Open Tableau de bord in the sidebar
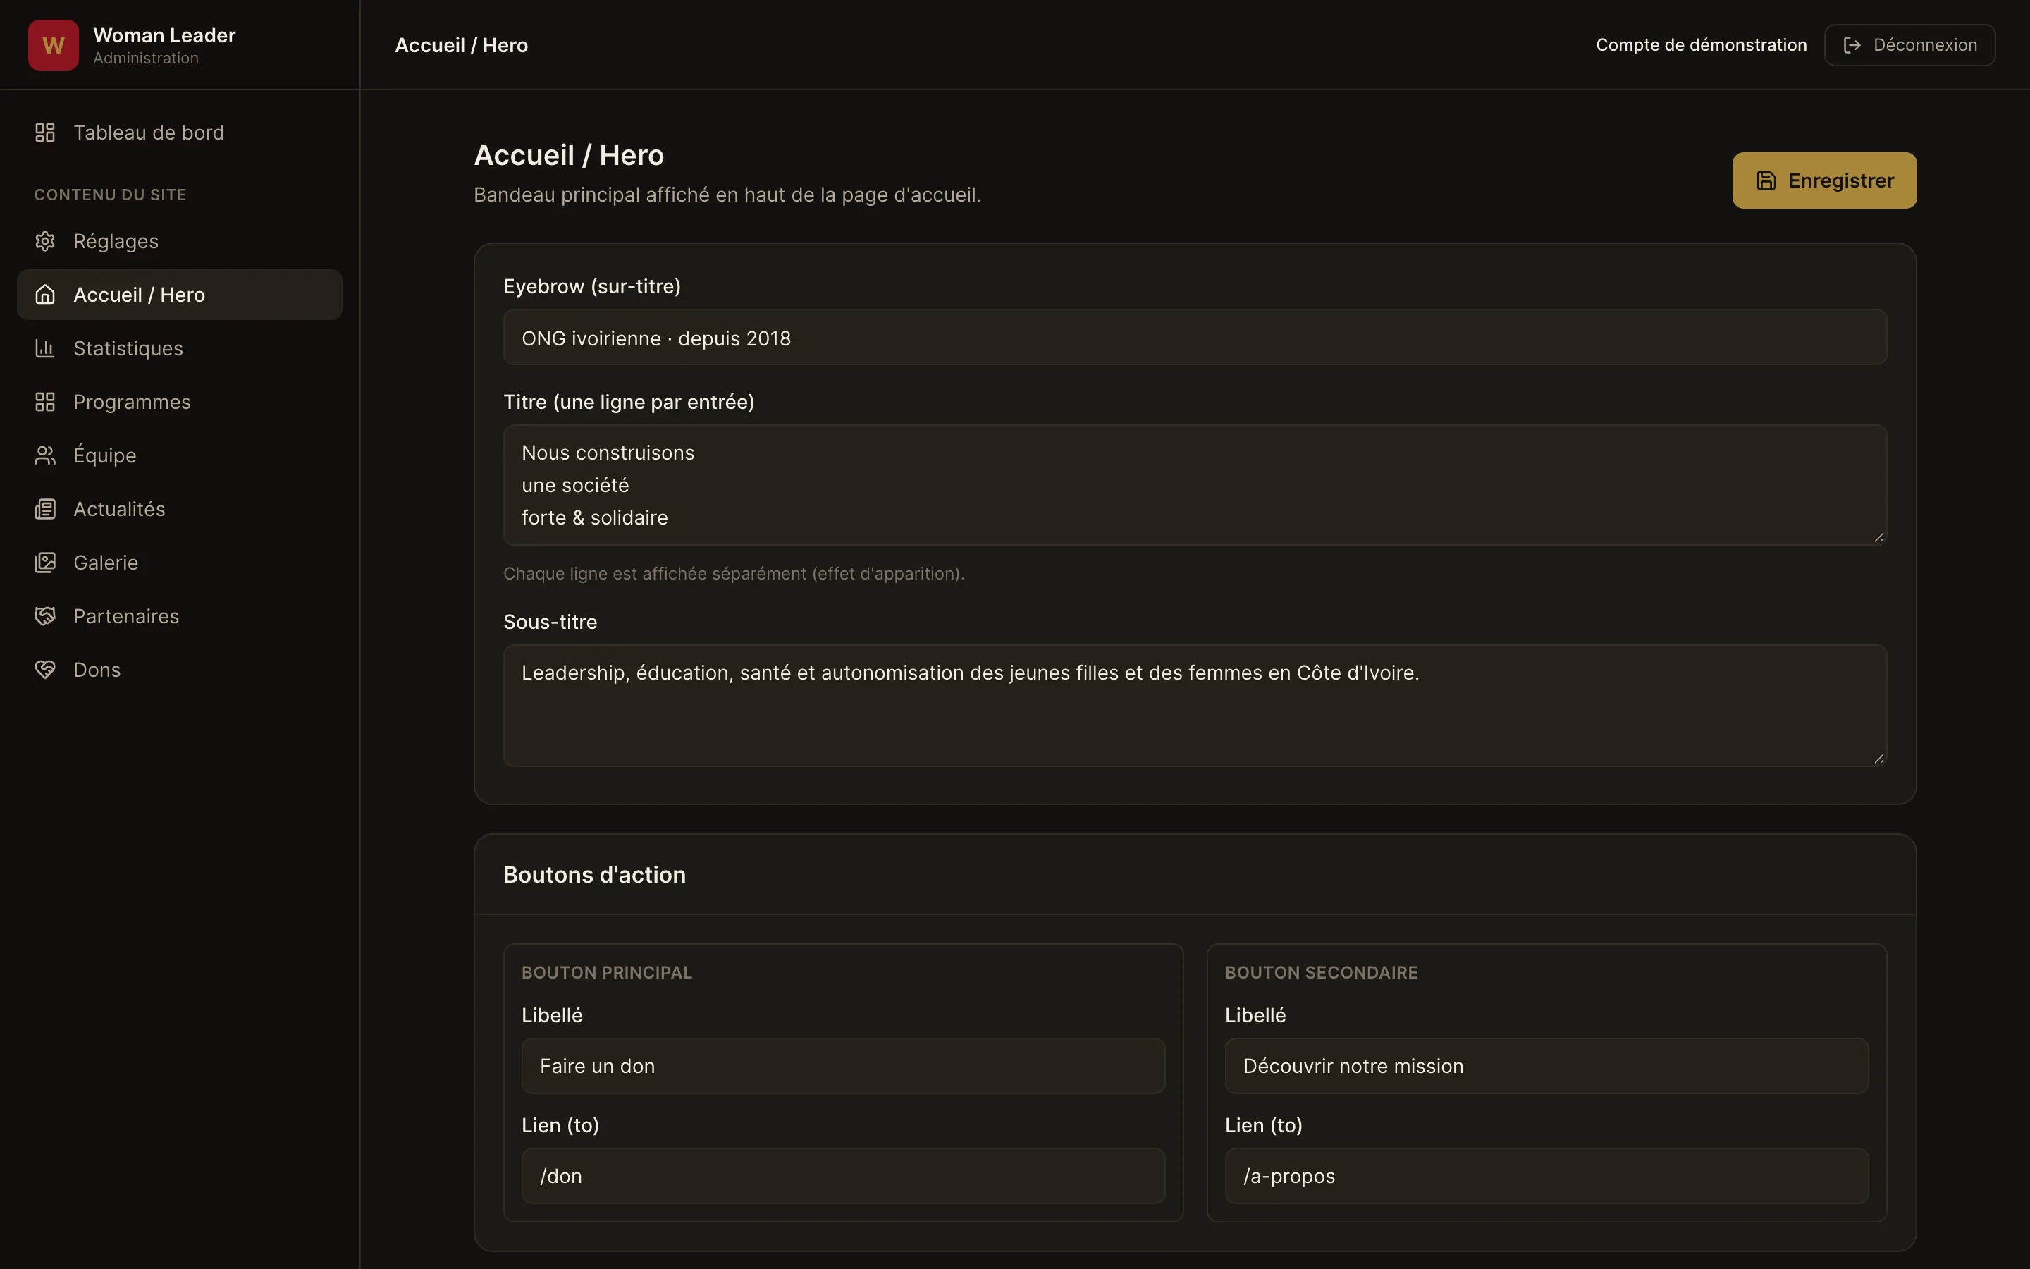Image resolution: width=2030 pixels, height=1269 pixels. pos(180,133)
